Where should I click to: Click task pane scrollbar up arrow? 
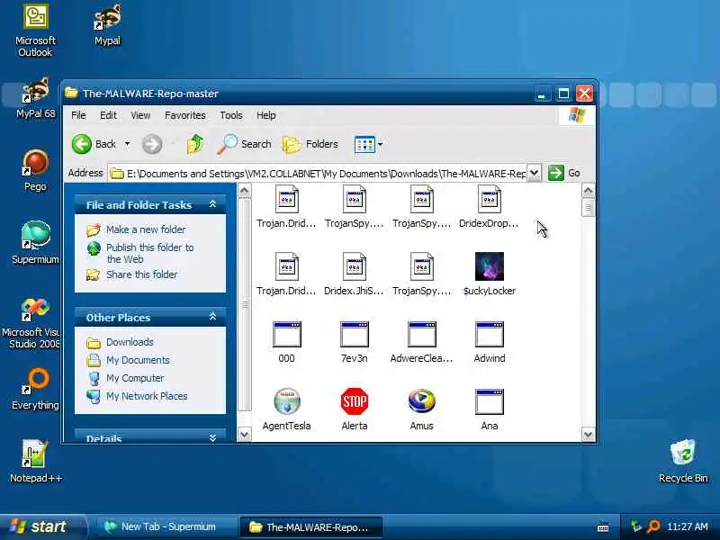pyautogui.click(x=245, y=190)
